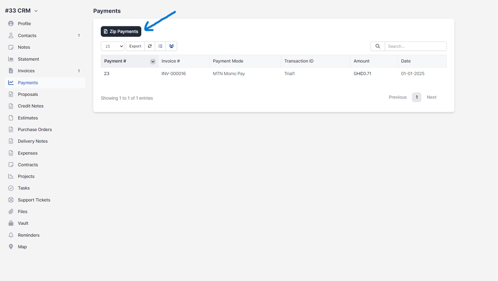Image resolution: width=498 pixels, height=281 pixels.
Task: Expand the #33 CRM customer dropdown
Action: click(x=36, y=11)
